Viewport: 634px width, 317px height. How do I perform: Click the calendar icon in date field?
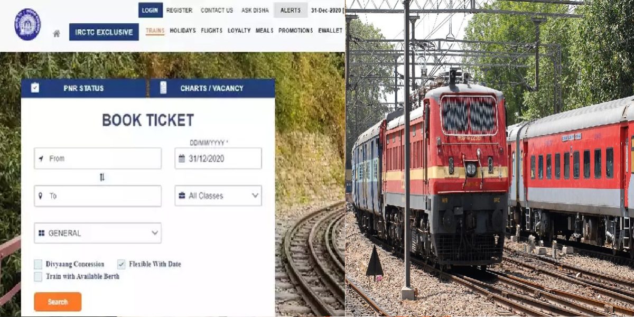click(x=182, y=158)
